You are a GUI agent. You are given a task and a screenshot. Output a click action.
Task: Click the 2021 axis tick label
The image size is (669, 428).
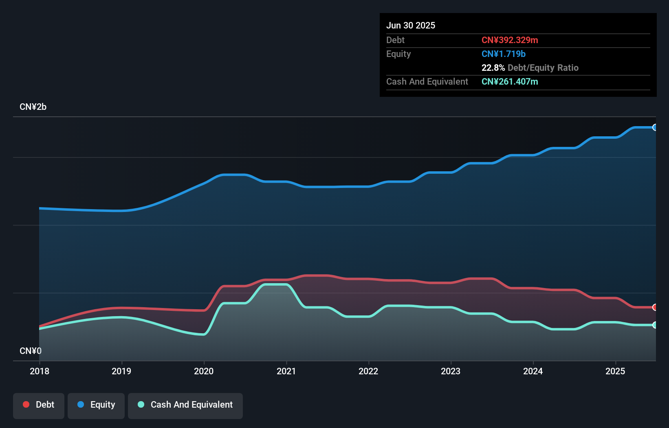pos(286,371)
